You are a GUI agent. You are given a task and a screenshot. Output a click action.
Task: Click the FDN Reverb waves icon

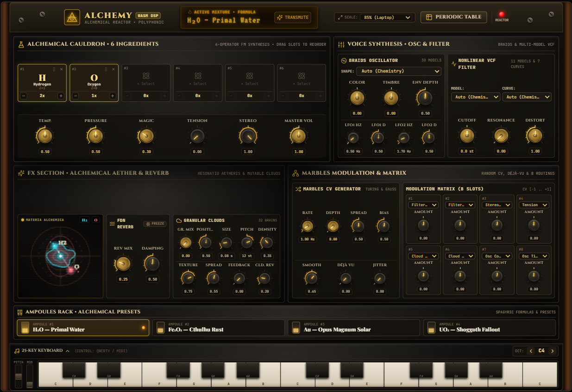point(112,224)
